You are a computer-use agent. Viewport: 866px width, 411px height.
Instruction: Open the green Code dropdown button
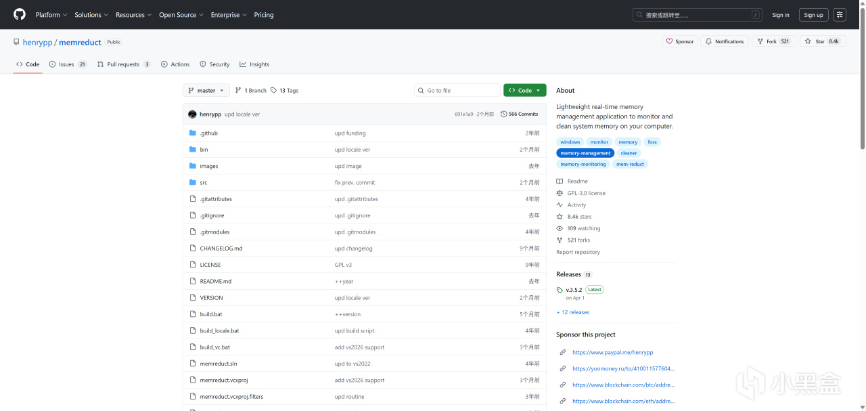pos(524,90)
